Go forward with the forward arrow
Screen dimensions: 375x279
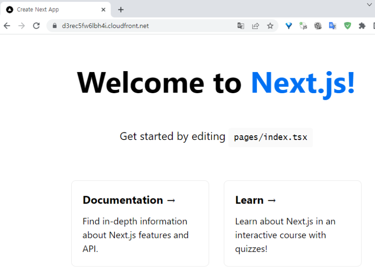[x=22, y=26]
